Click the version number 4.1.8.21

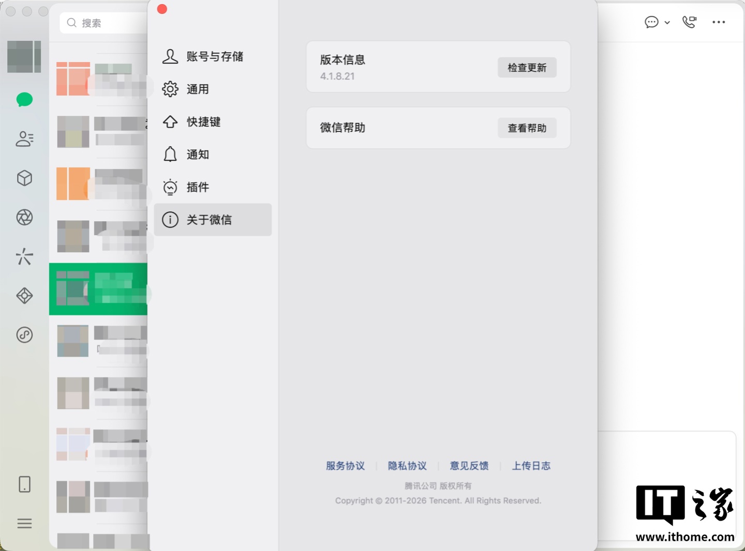pyautogui.click(x=337, y=76)
